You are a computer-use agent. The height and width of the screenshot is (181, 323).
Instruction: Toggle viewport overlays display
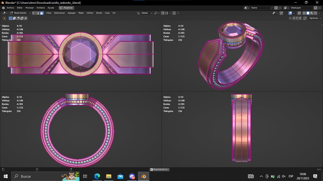(x=290, y=13)
